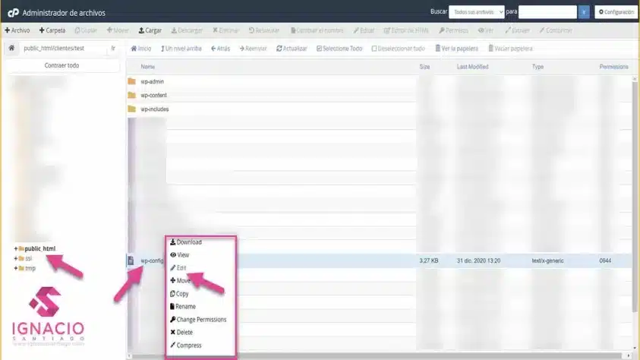
Task: Expand the public_html tree node
Action: (15, 248)
